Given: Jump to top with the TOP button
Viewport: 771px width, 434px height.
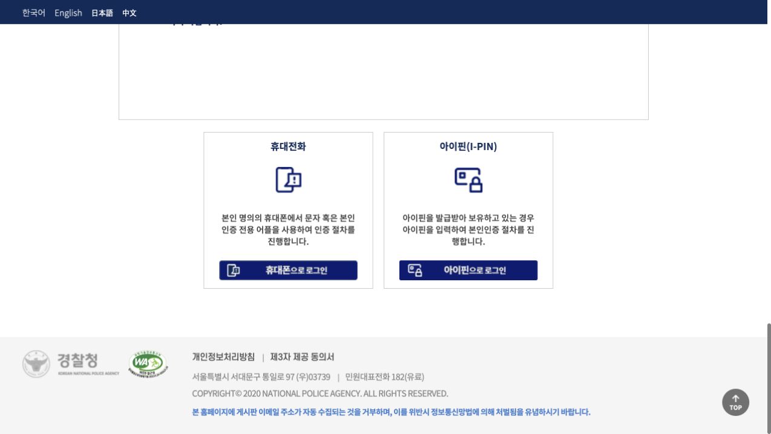Looking at the screenshot, I should [735, 402].
